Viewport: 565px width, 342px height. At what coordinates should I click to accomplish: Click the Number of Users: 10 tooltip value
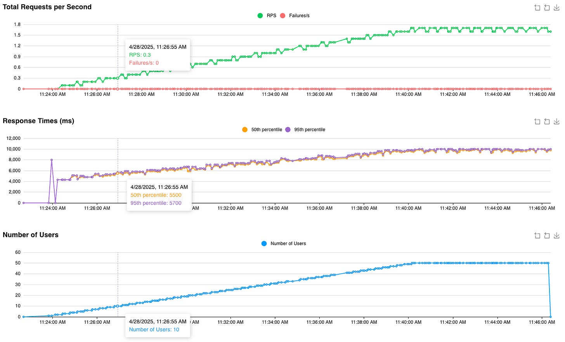click(154, 330)
